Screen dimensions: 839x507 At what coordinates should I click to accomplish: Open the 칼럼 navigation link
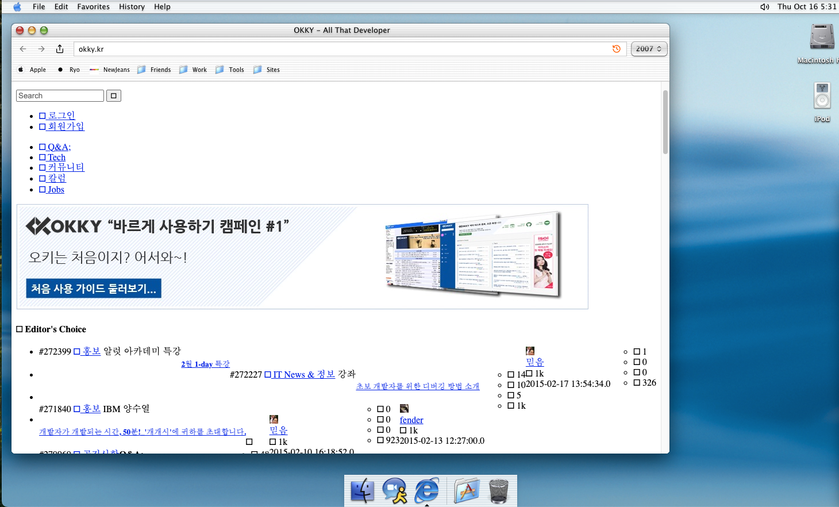point(52,178)
